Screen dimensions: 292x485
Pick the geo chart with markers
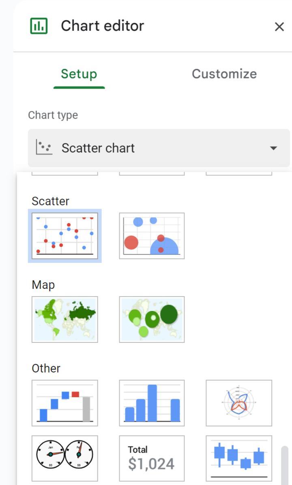(x=152, y=319)
